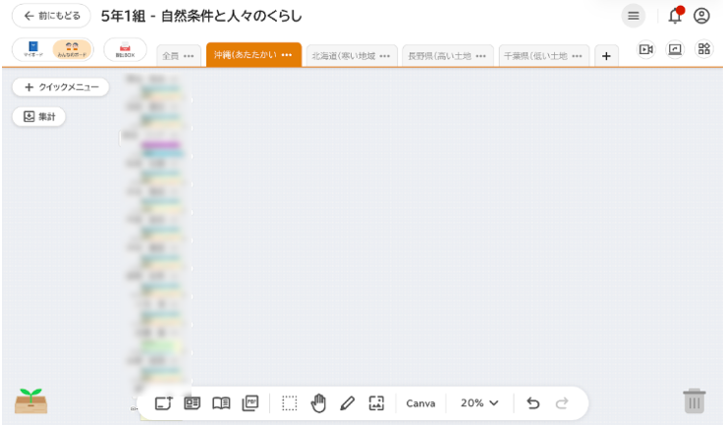Open the hamburger menu at top
Image resolution: width=723 pixels, height=425 pixels.
(634, 16)
